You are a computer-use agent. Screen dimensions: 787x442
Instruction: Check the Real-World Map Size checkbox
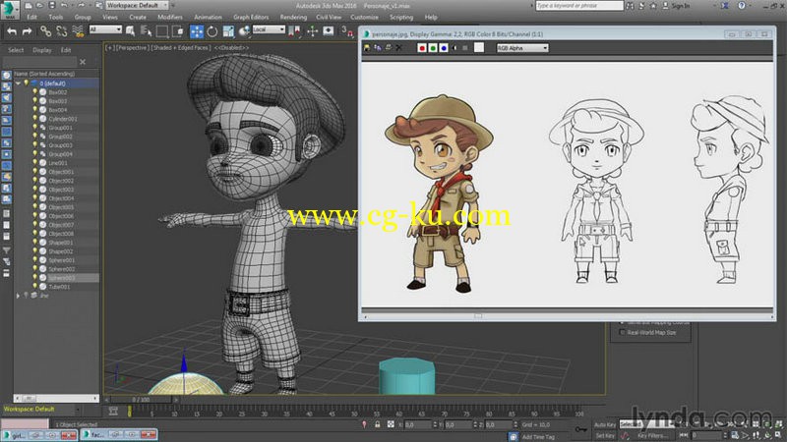[x=623, y=332]
